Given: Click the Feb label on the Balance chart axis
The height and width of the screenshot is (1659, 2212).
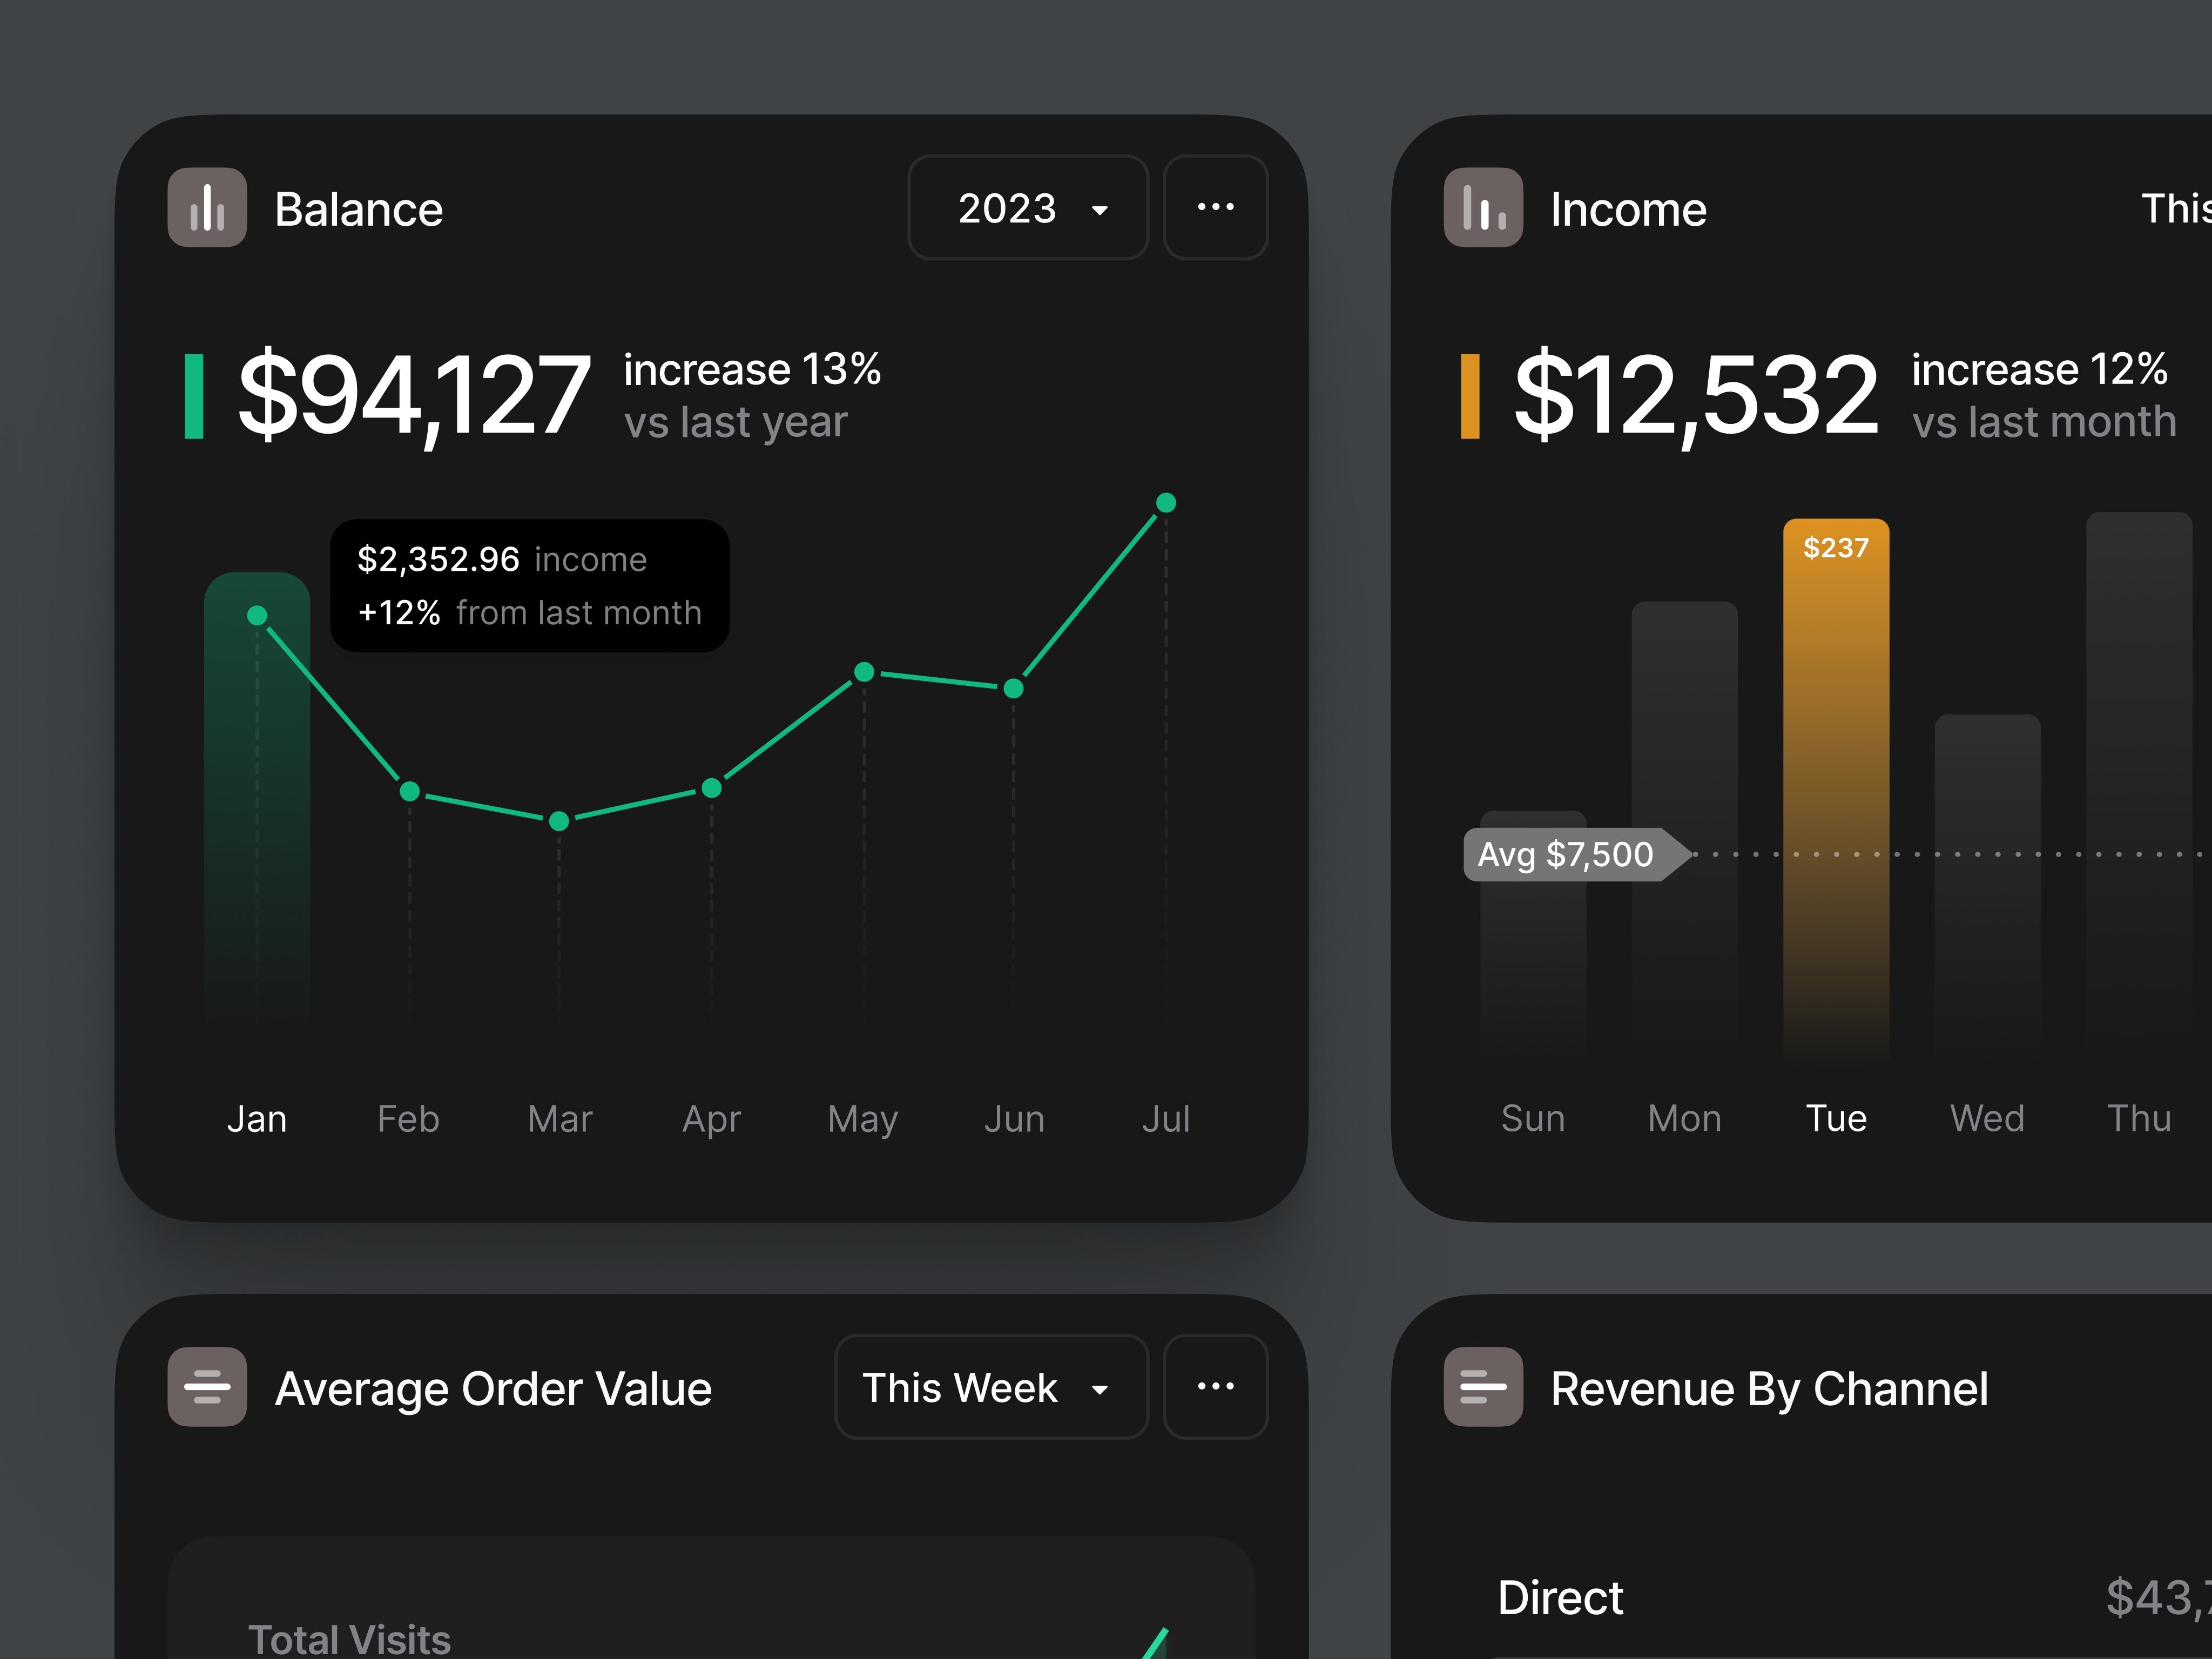Looking at the screenshot, I should coord(408,1119).
